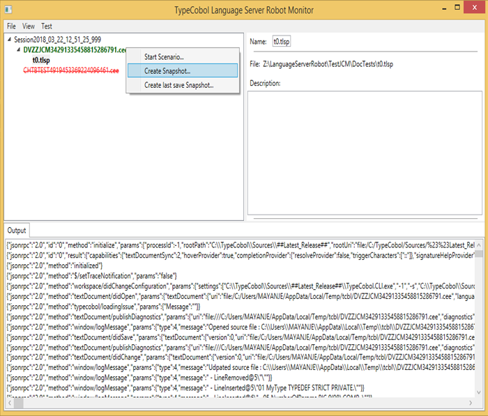Screen dimensions: 488x416
Task: Select the red CHTBTEST struck-through item
Action: 71,70
